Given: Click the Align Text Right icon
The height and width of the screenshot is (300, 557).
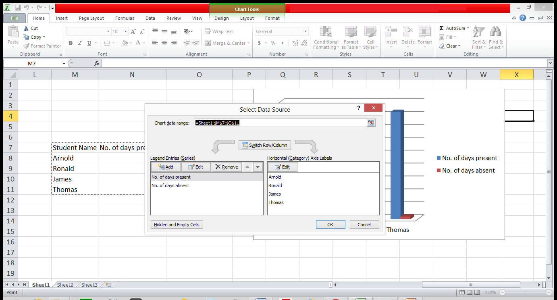Looking at the screenshot, I should point(174,43).
